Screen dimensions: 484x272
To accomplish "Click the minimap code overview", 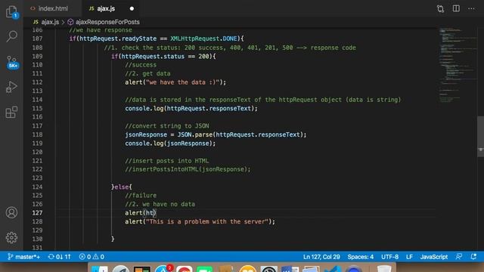I will click(x=458, y=65).
